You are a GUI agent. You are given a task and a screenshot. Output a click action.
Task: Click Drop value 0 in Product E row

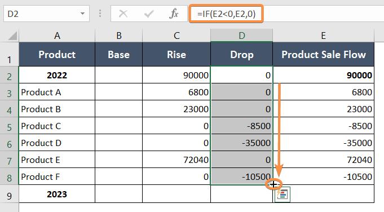[242, 160]
